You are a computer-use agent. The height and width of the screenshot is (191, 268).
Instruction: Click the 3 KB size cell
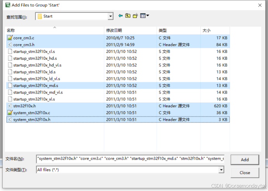point(223,119)
